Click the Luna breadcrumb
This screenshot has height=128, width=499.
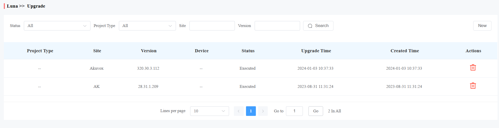[x=12, y=6]
